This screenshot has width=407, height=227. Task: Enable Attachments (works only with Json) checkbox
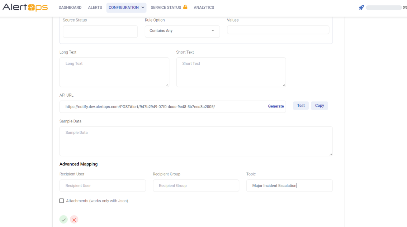pyautogui.click(x=62, y=201)
